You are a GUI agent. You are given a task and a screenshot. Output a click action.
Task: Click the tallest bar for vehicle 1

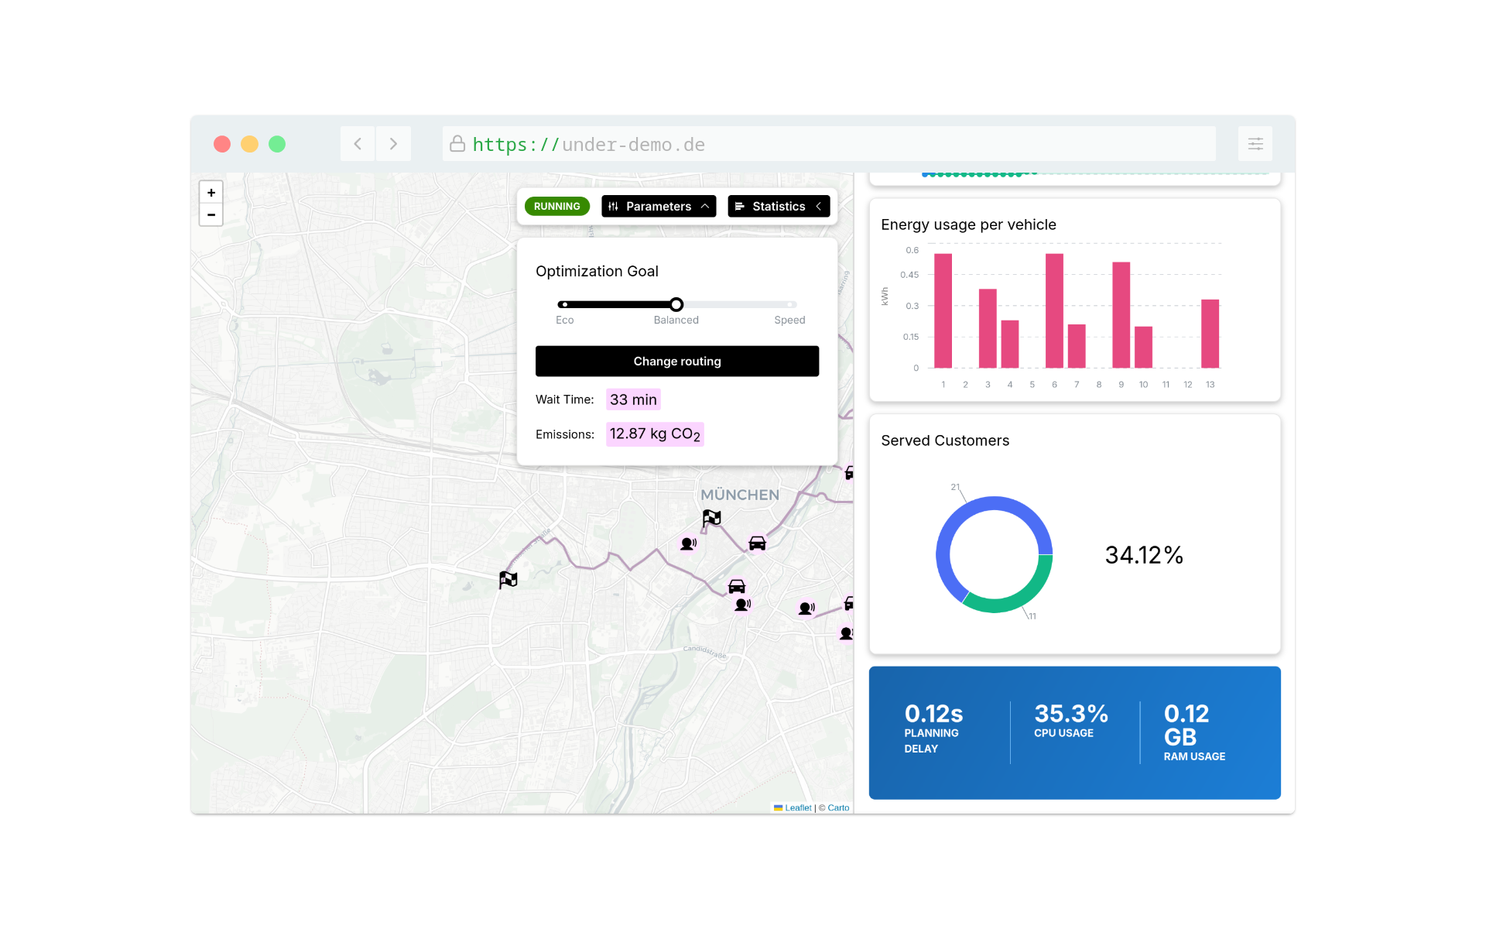(943, 310)
